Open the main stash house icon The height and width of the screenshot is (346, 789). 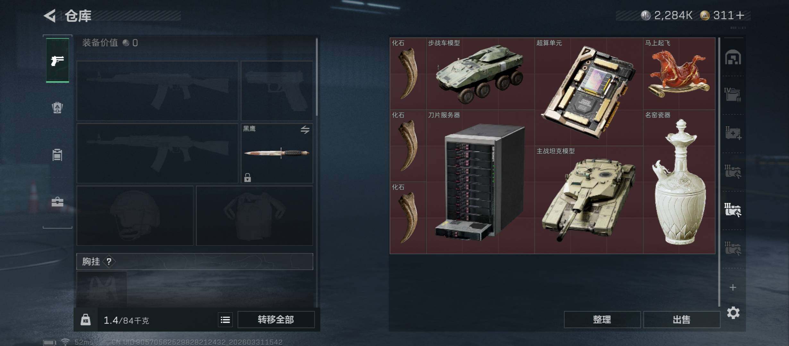click(x=733, y=57)
